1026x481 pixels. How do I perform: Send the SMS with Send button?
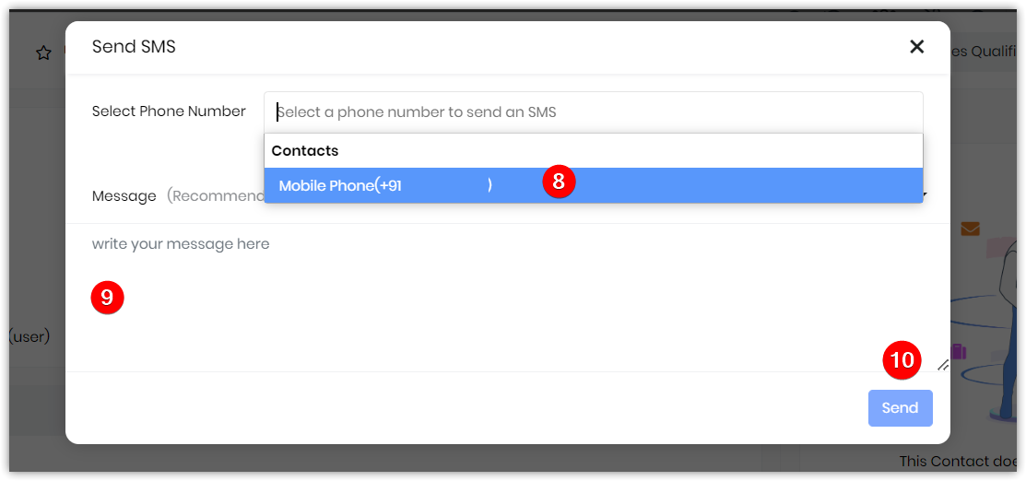[901, 408]
